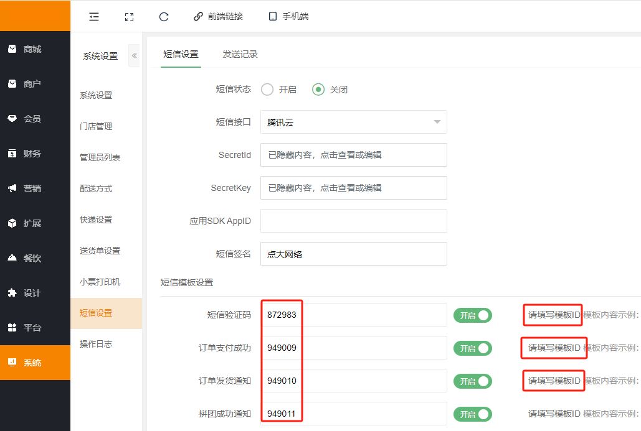The width and height of the screenshot is (641, 431).
Task: Collapse the 系统设置 submenu panel chevron
Action: (134, 55)
